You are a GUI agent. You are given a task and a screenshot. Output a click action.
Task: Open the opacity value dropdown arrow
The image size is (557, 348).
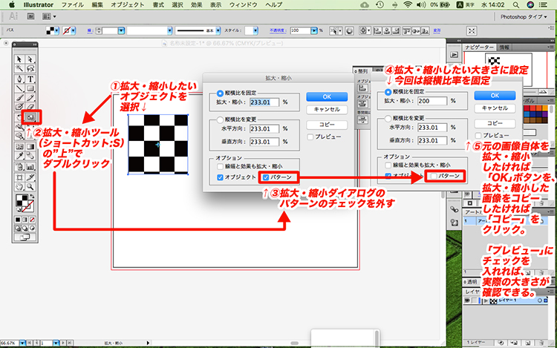[313, 32]
